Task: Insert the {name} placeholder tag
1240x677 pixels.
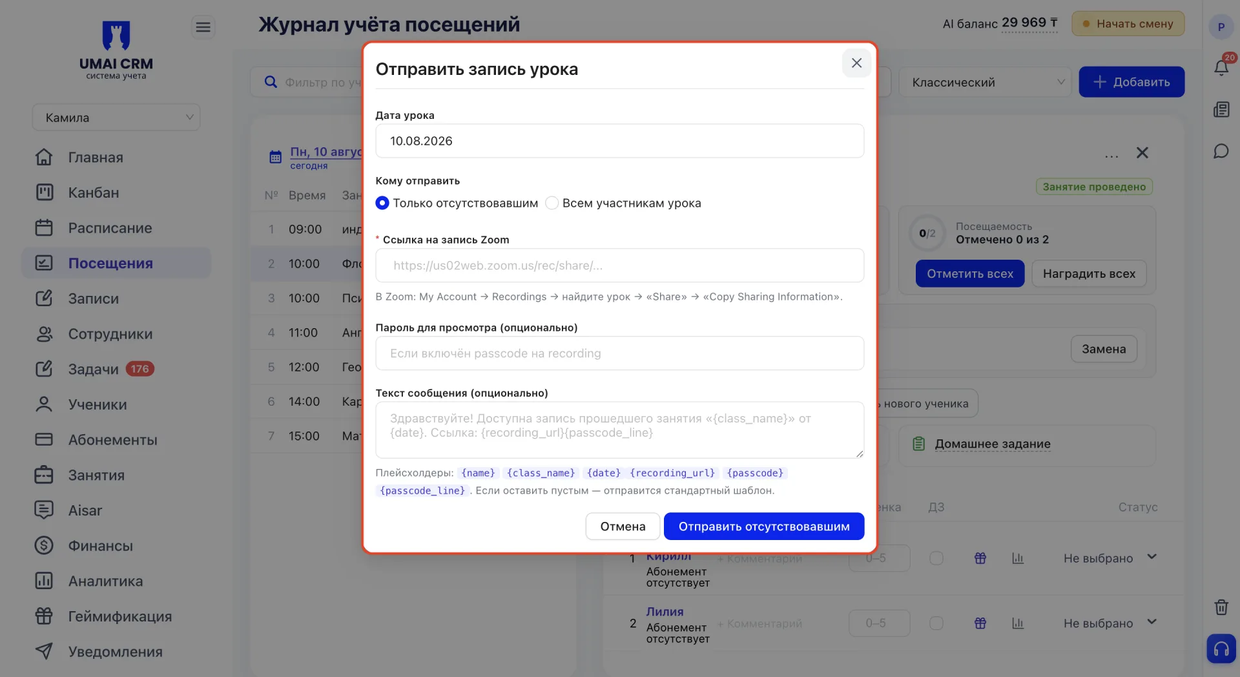Action: coord(478,473)
